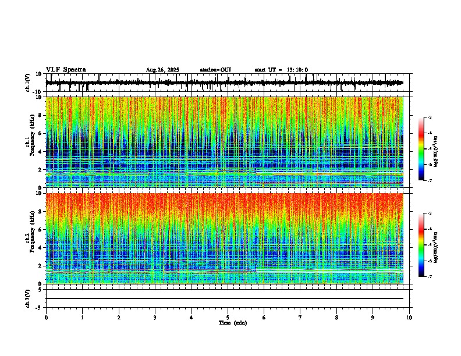Select the date text "Aug.26, 2025"
The height and width of the screenshot is (356, 461).
pos(162,70)
